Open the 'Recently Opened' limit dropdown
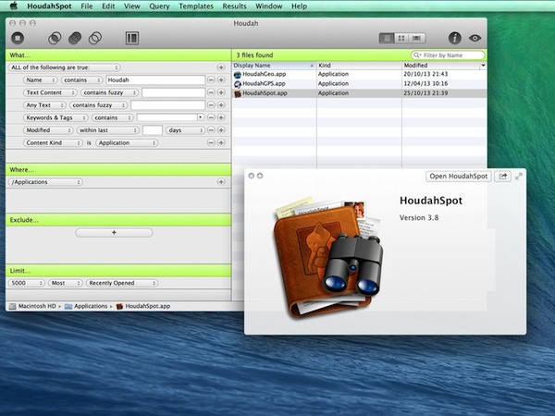 point(121,283)
